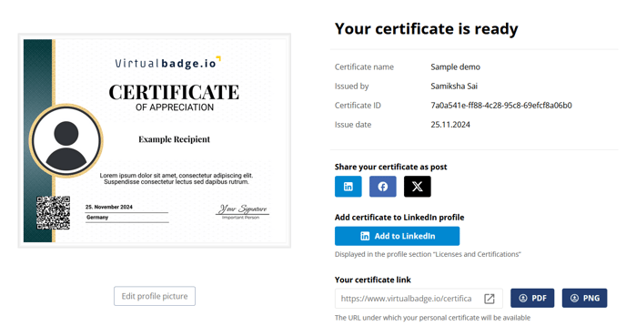Click the issuer name Samiksha Sai
Image resolution: width=626 pixels, height=336 pixels.
pos(454,86)
